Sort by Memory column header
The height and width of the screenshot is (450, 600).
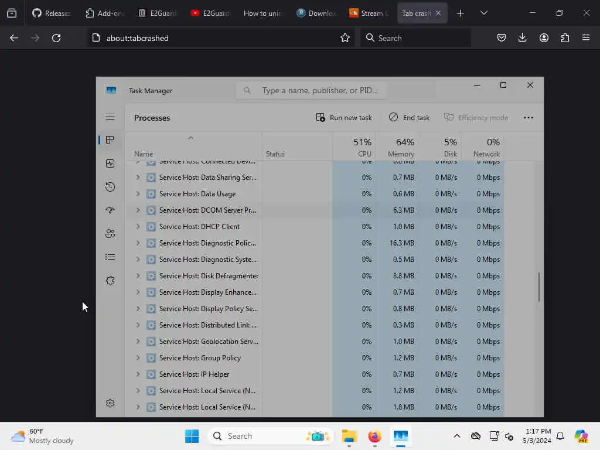[x=397, y=147]
